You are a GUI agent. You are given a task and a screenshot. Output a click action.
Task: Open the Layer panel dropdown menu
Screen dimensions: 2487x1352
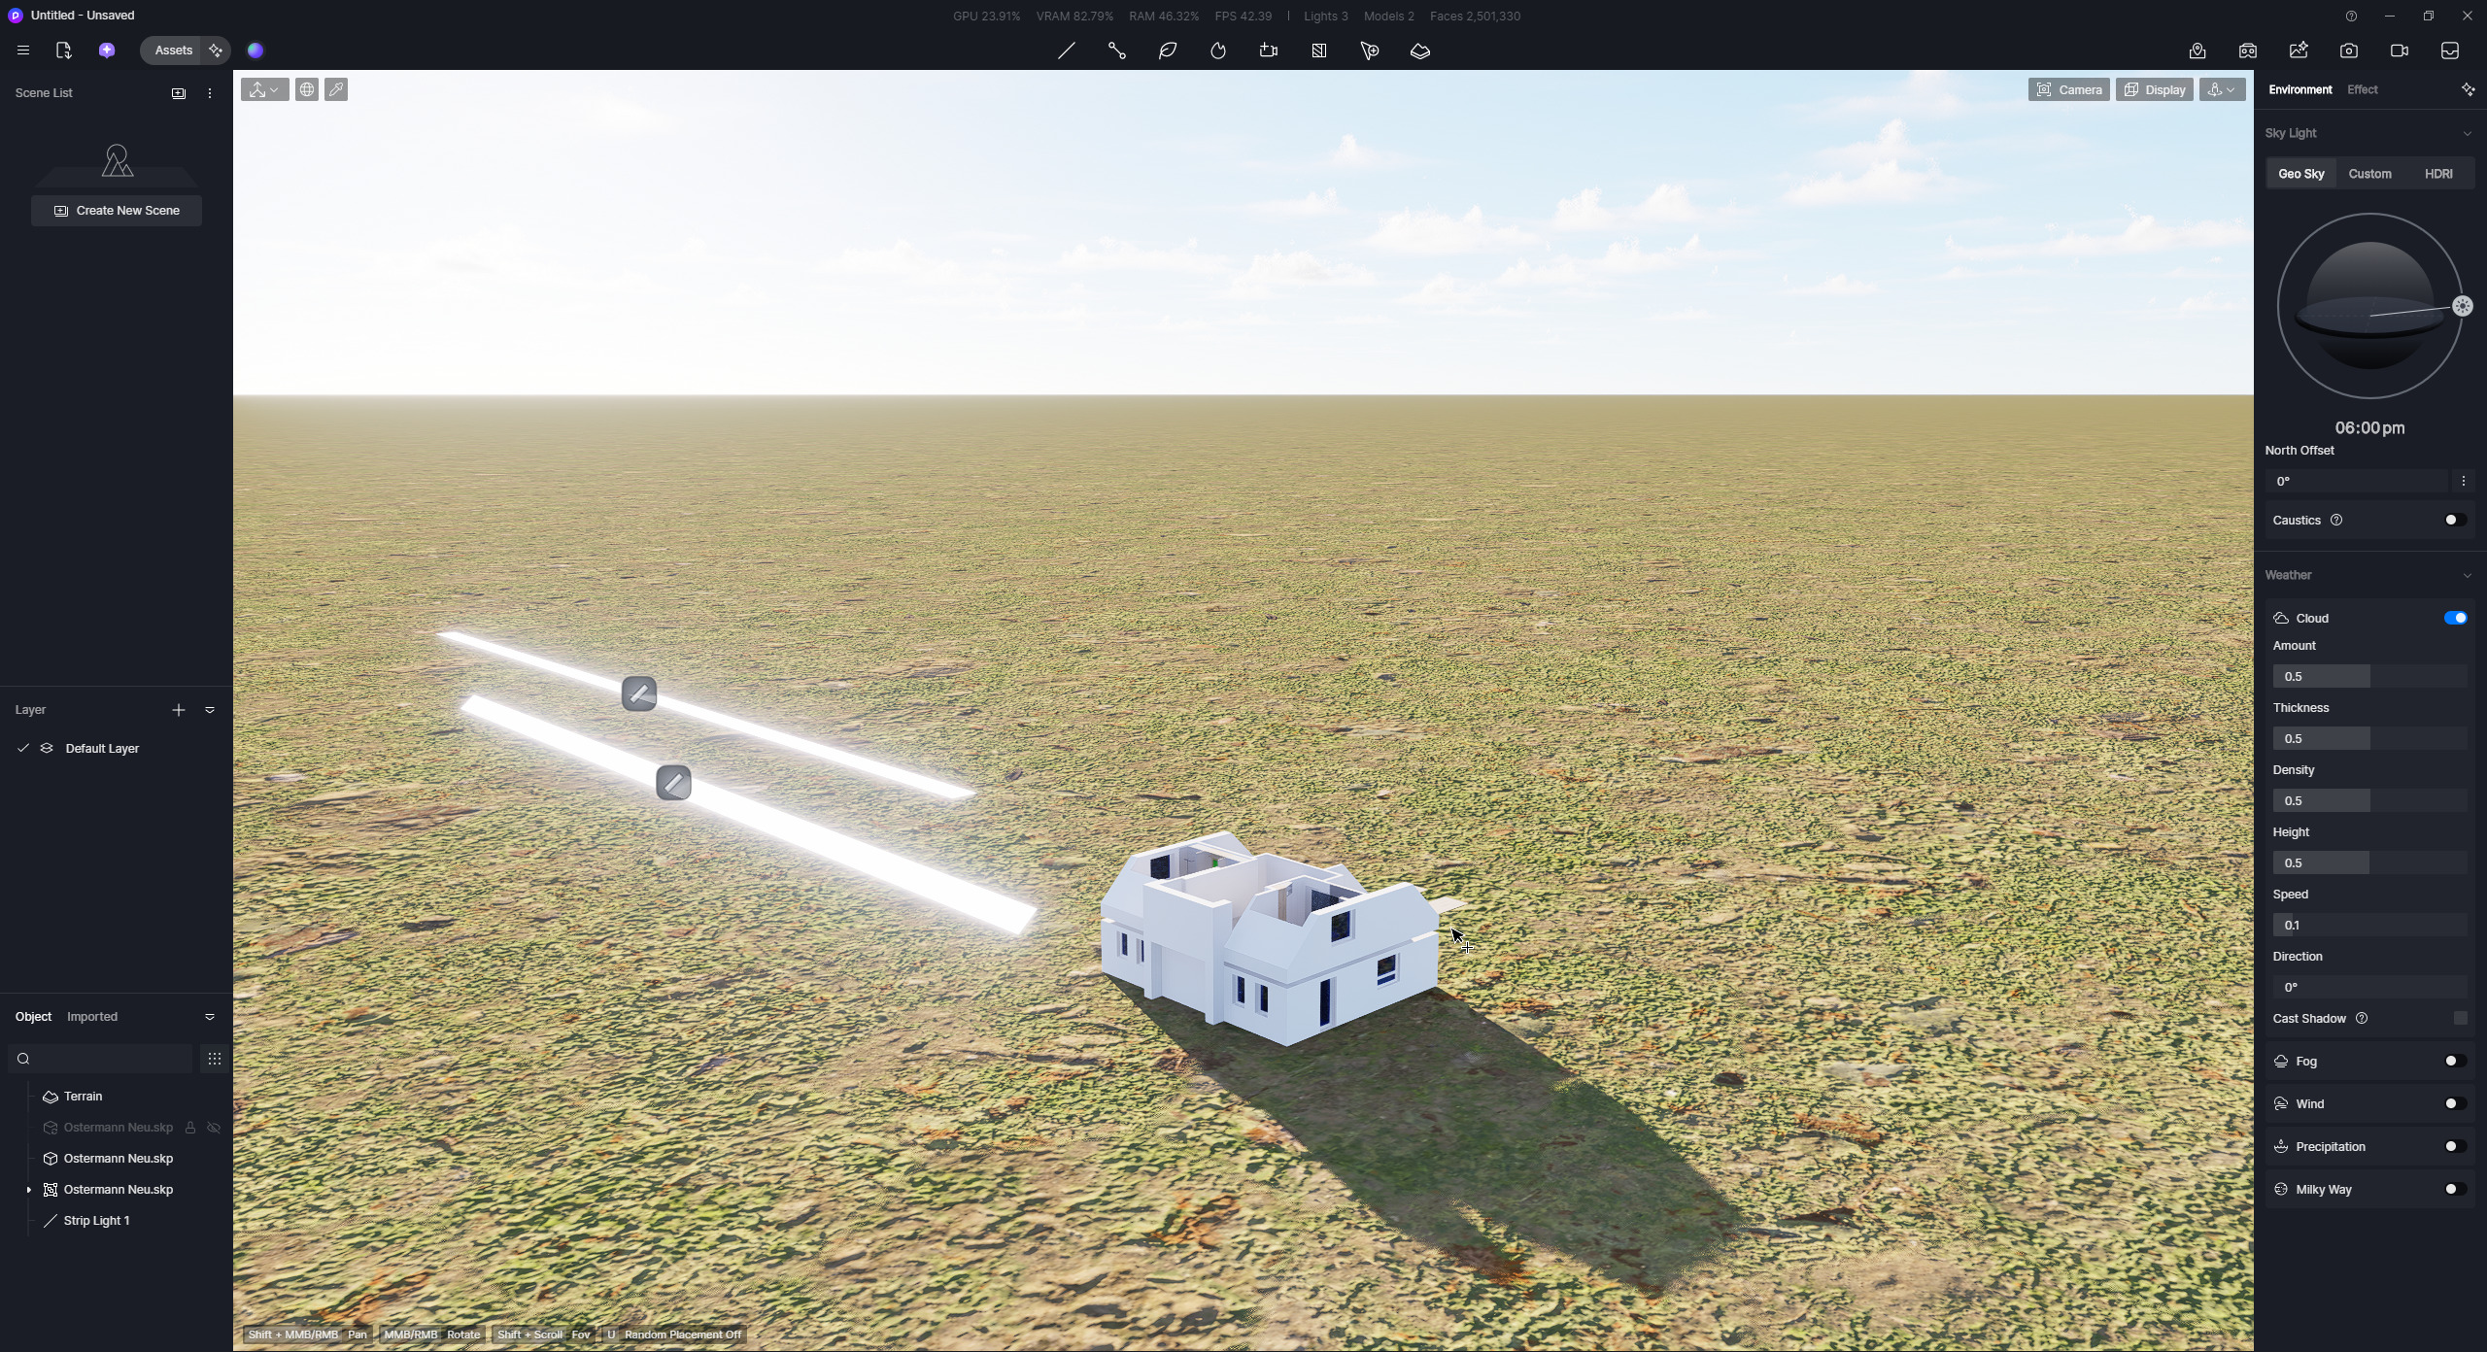click(x=210, y=710)
